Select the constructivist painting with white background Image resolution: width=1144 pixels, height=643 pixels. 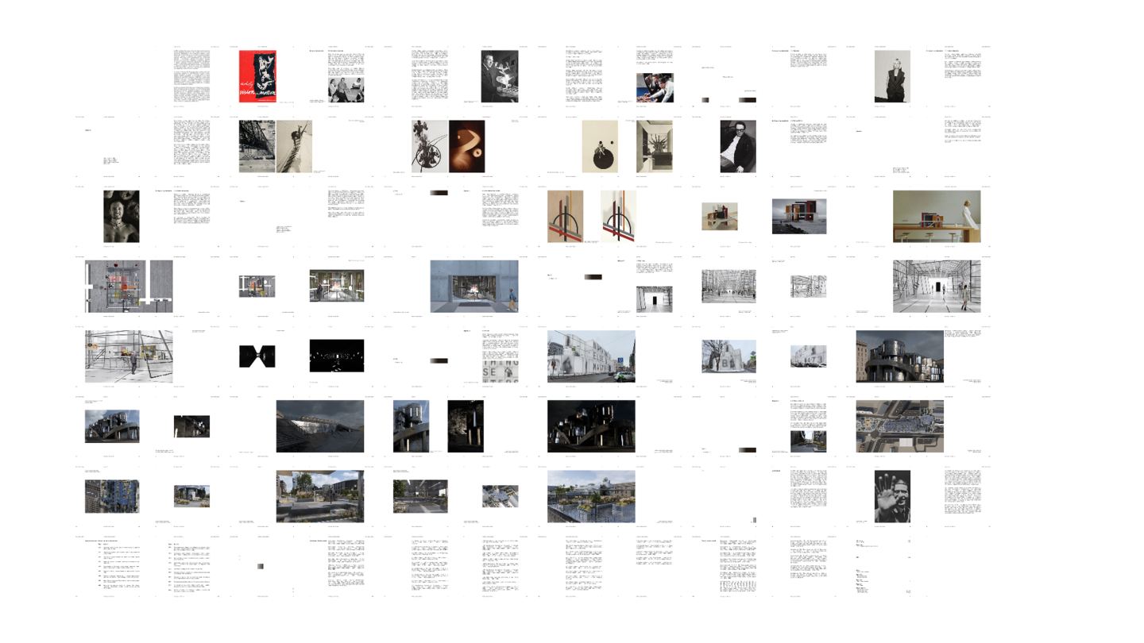click(619, 216)
